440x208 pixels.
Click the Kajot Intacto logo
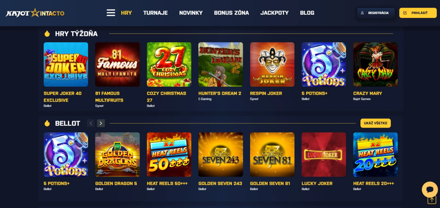(x=35, y=13)
